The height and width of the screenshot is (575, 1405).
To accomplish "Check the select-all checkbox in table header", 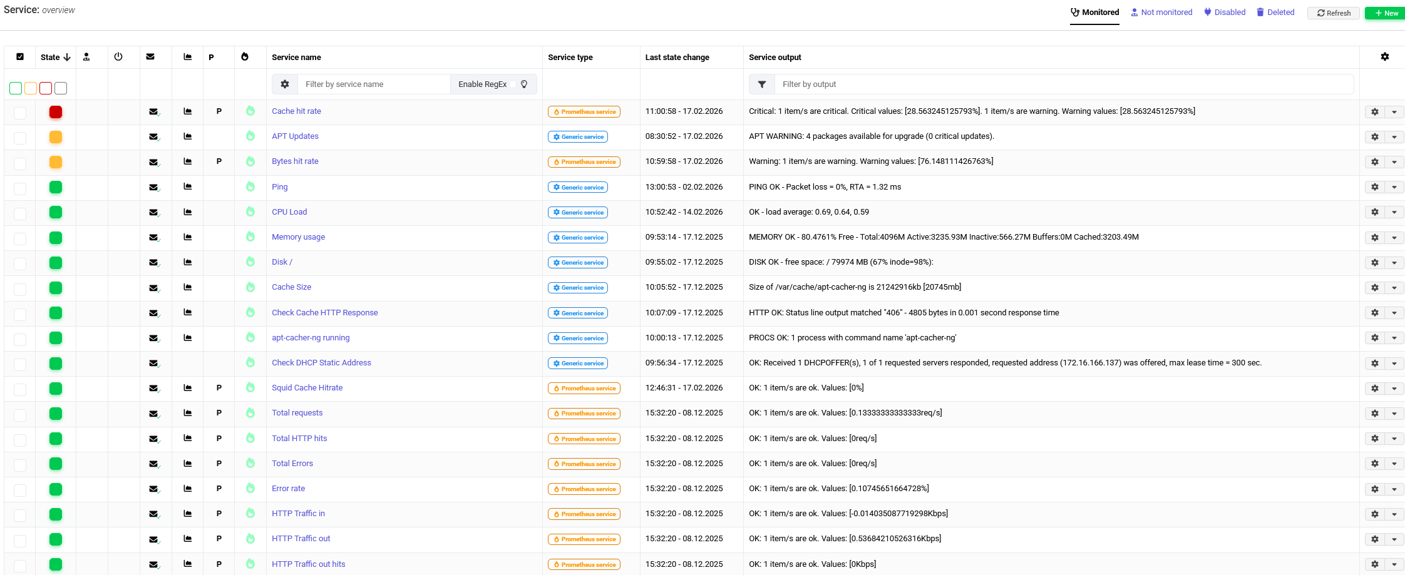I will [x=20, y=57].
